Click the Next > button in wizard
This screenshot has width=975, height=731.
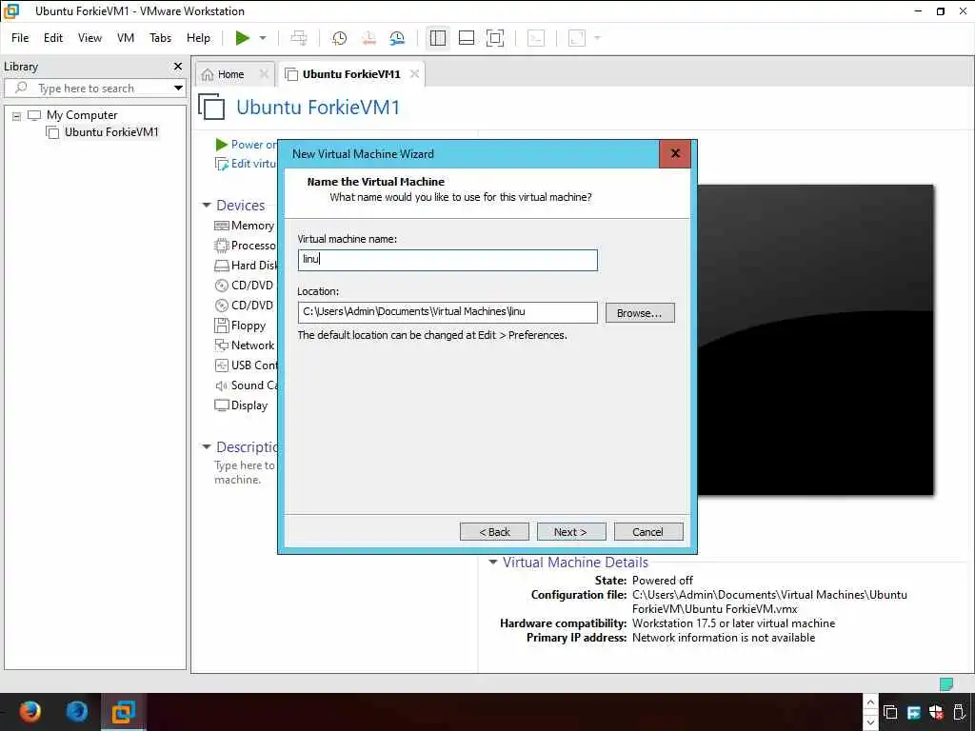[x=571, y=532]
